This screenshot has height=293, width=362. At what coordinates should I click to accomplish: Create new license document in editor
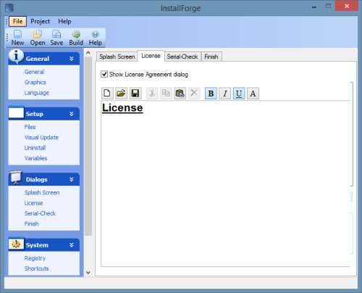coord(107,94)
